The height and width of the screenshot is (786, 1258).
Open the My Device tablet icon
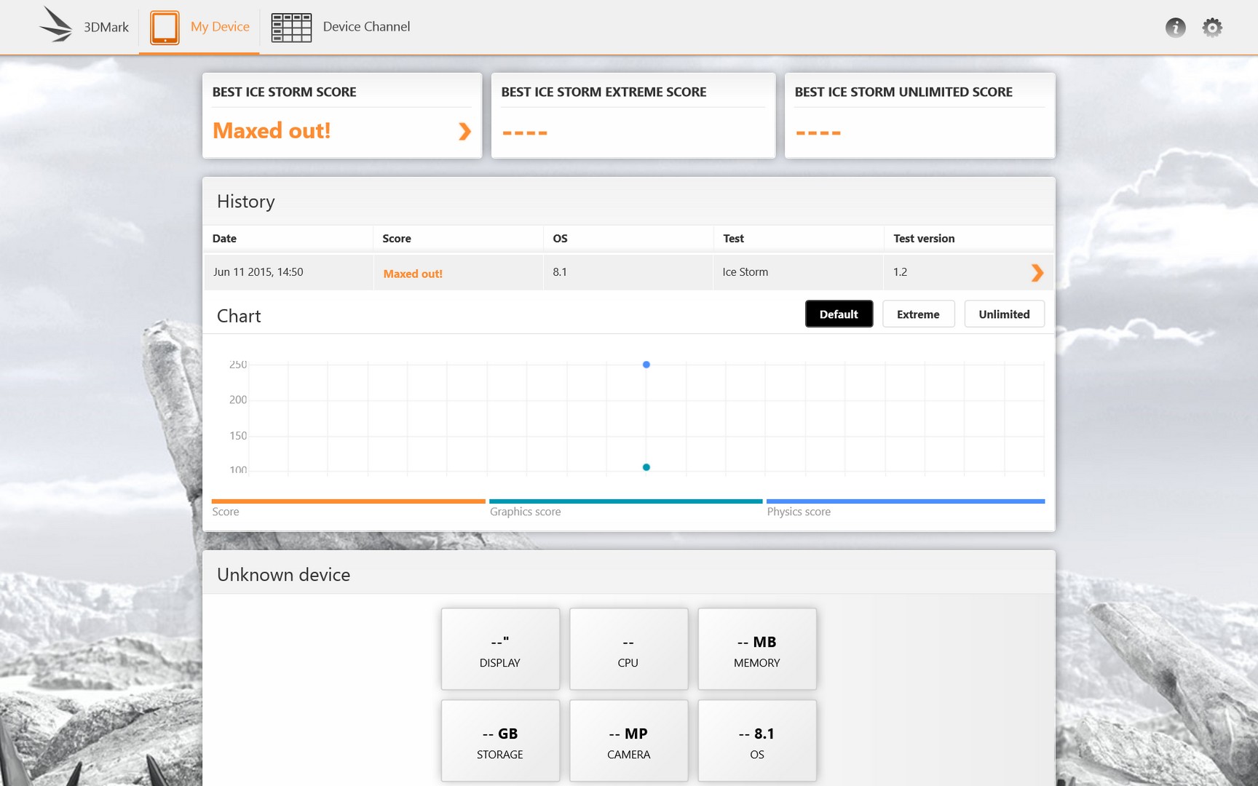pos(165,28)
